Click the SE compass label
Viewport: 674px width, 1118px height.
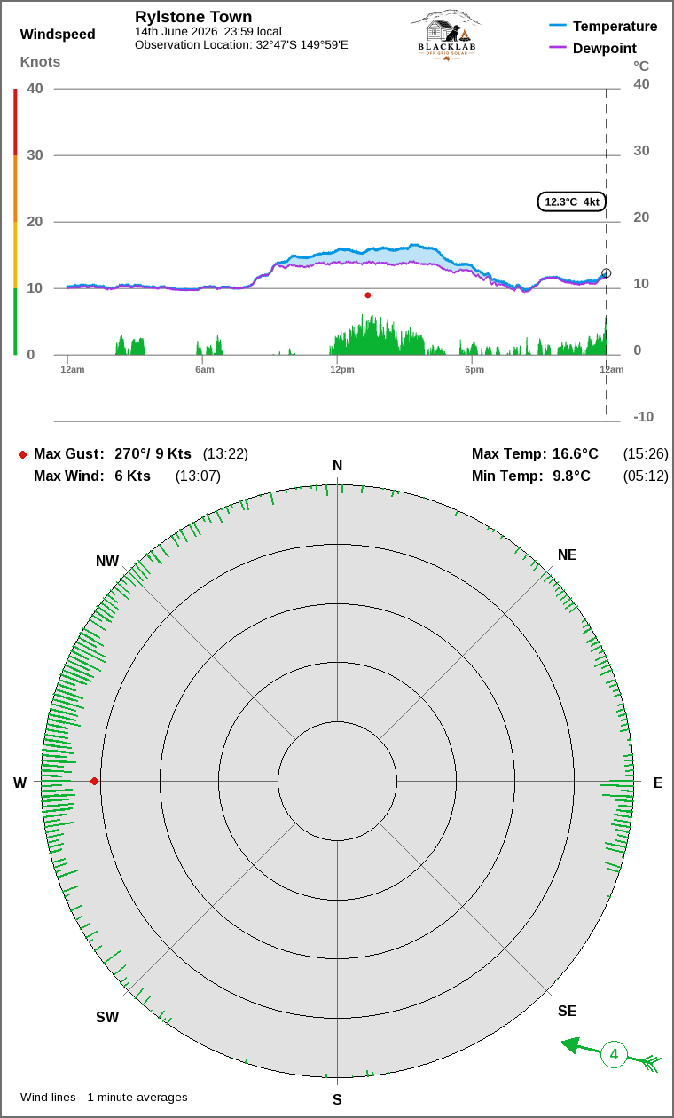tap(567, 1011)
